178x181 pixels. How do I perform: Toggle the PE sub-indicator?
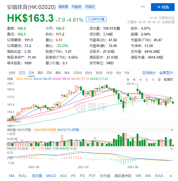[x=73, y=176]
